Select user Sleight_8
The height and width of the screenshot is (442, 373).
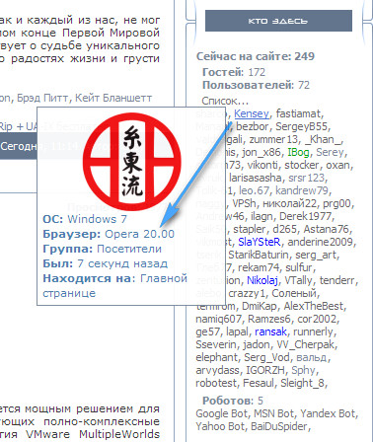pos(302,383)
